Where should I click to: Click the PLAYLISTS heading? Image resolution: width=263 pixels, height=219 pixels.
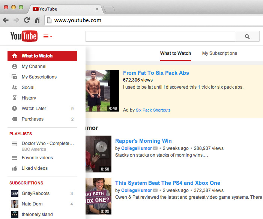tap(21, 134)
